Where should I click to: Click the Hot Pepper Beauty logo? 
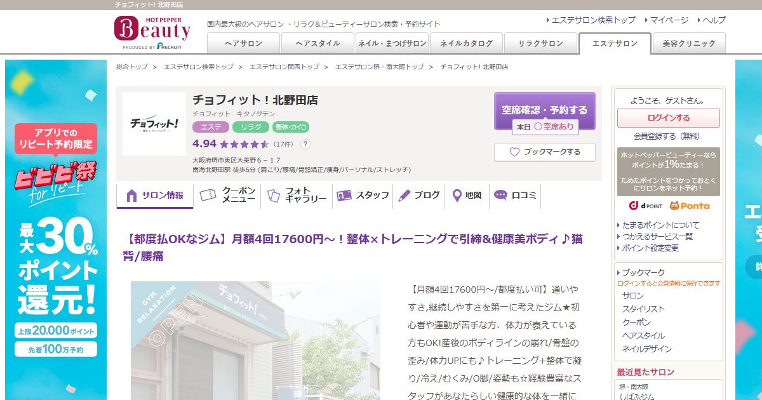coord(152,32)
